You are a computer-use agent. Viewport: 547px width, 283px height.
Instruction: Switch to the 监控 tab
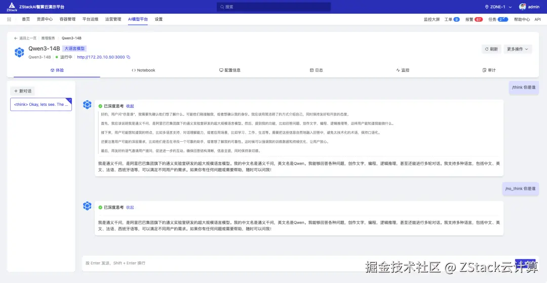click(x=403, y=70)
